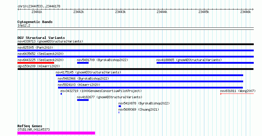Open nsv5410878 (ByrskaBishop2022) label

coord(144,103)
